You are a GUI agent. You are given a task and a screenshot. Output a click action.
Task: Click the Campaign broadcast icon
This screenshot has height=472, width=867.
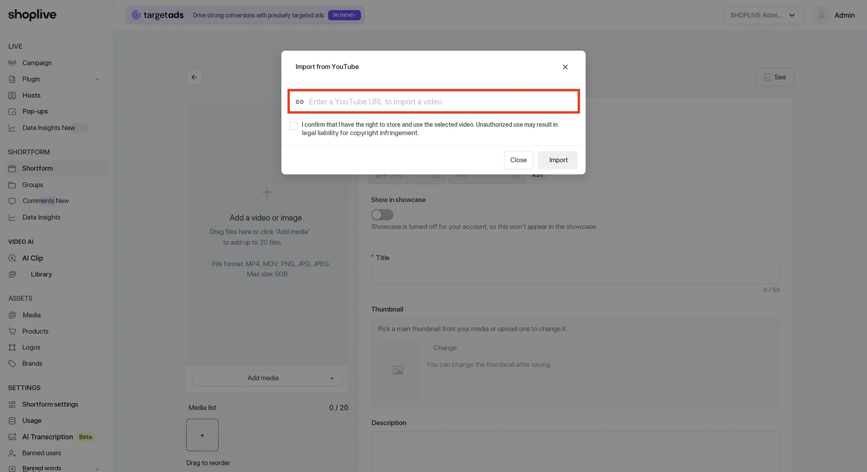(12, 63)
